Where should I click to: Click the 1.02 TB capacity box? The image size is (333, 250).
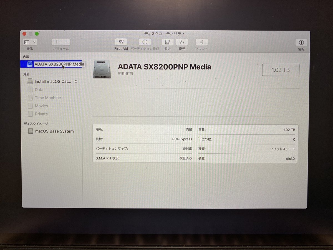coord(281,70)
